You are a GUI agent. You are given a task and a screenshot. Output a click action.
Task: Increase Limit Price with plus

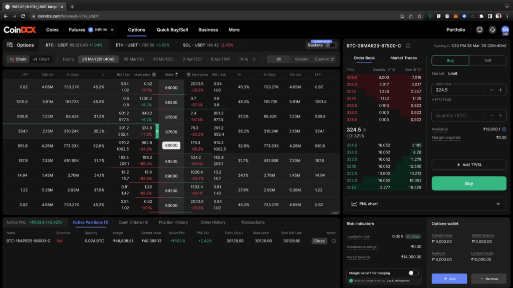point(500,90)
